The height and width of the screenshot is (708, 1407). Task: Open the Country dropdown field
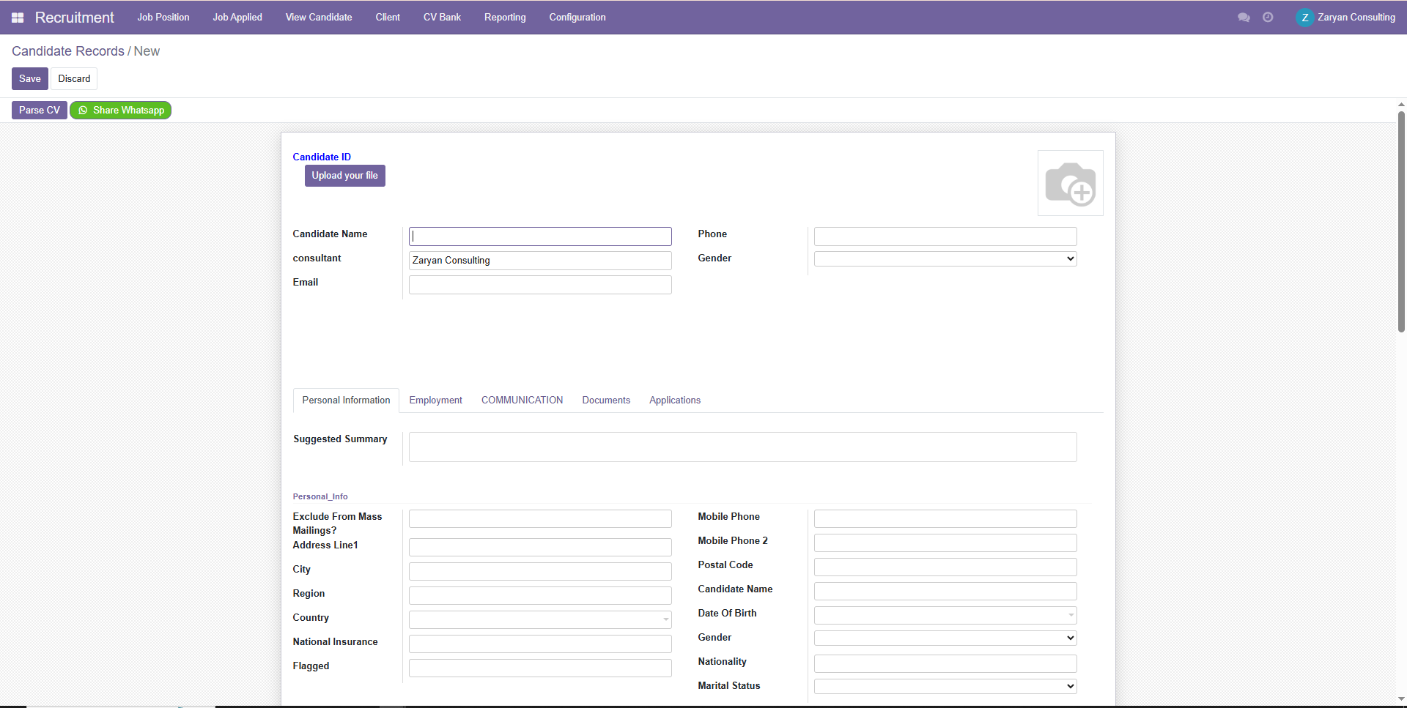[x=540, y=620]
